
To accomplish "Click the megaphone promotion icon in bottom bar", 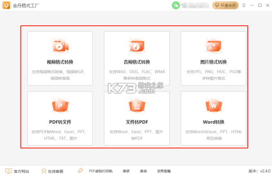I will [80, 171].
